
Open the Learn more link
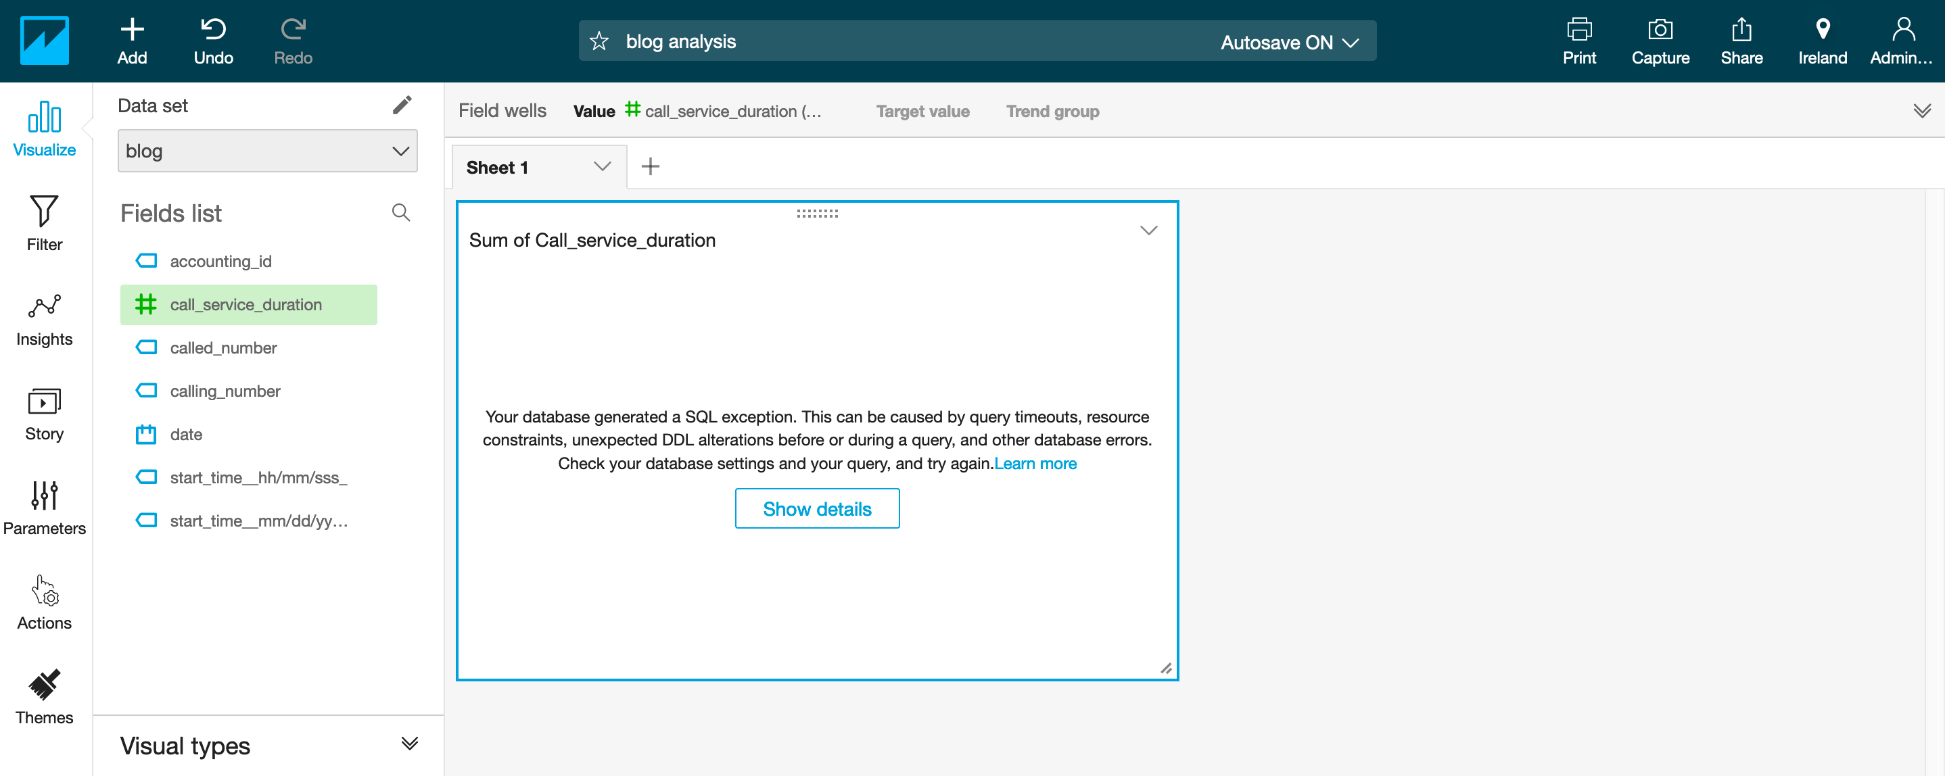tap(1035, 463)
